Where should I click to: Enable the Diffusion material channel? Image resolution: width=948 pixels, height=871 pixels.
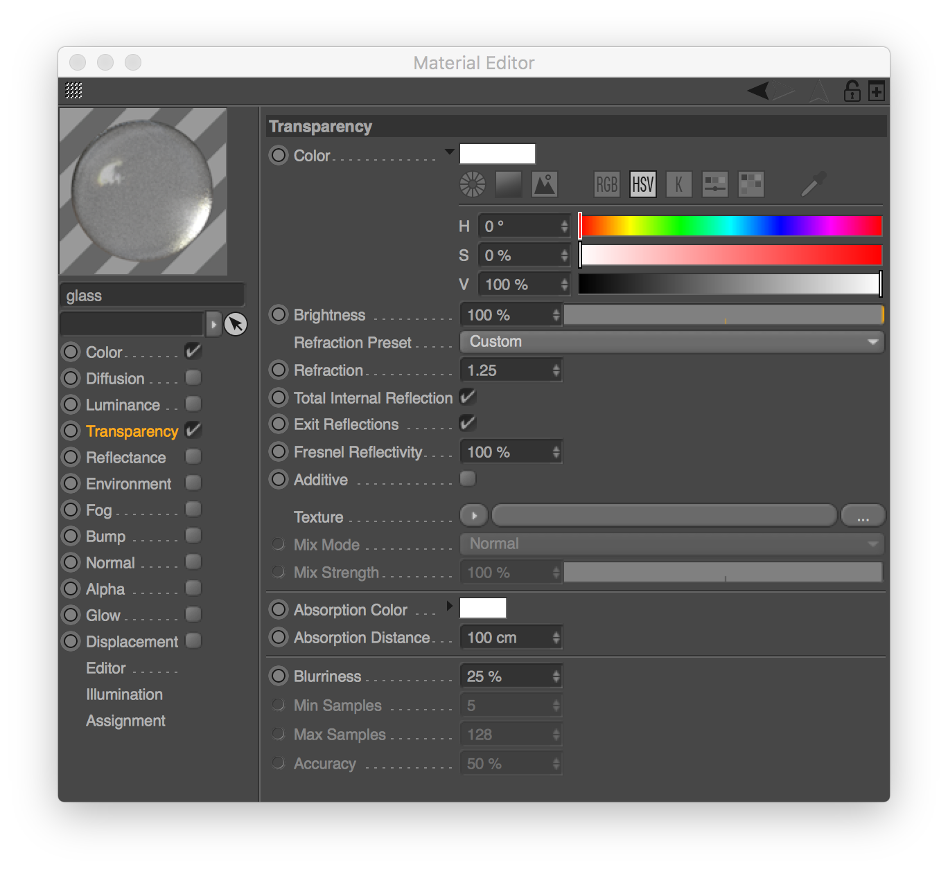(x=193, y=377)
